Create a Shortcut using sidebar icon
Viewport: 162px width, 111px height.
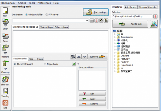tap(5, 79)
